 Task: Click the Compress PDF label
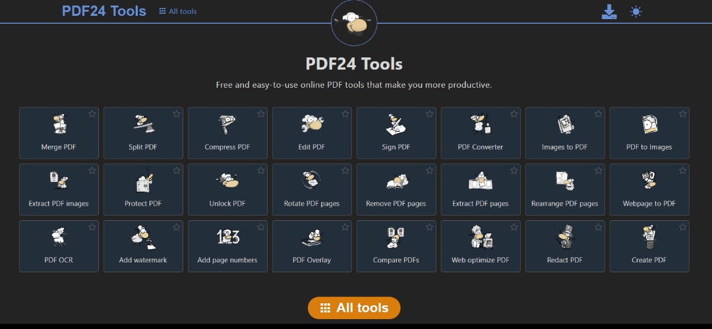point(227,147)
